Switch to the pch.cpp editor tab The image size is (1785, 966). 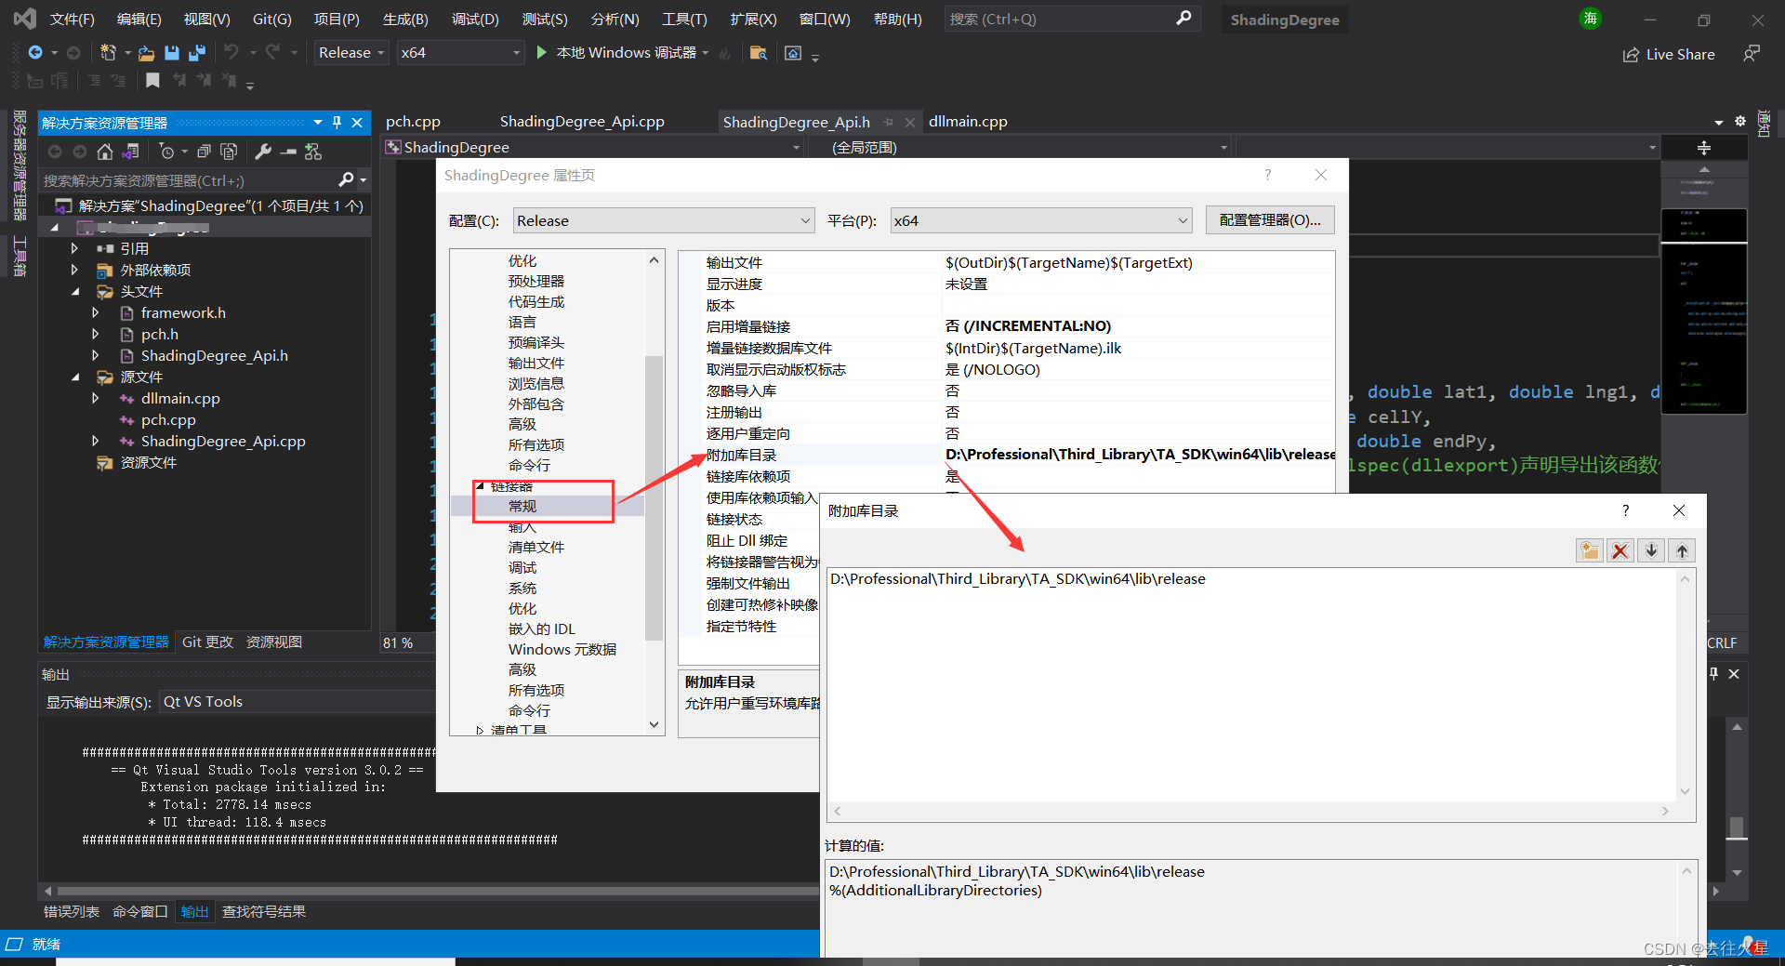coord(413,122)
